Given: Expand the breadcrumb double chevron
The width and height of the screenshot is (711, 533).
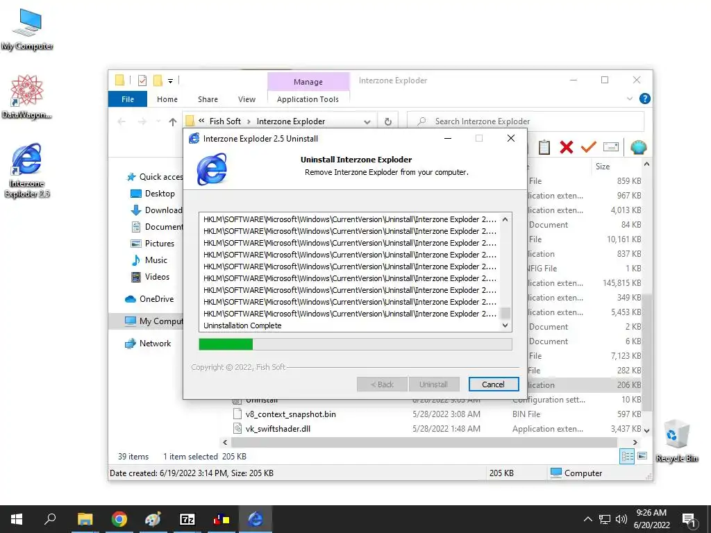Looking at the screenshot, I should tap(201, 121).
